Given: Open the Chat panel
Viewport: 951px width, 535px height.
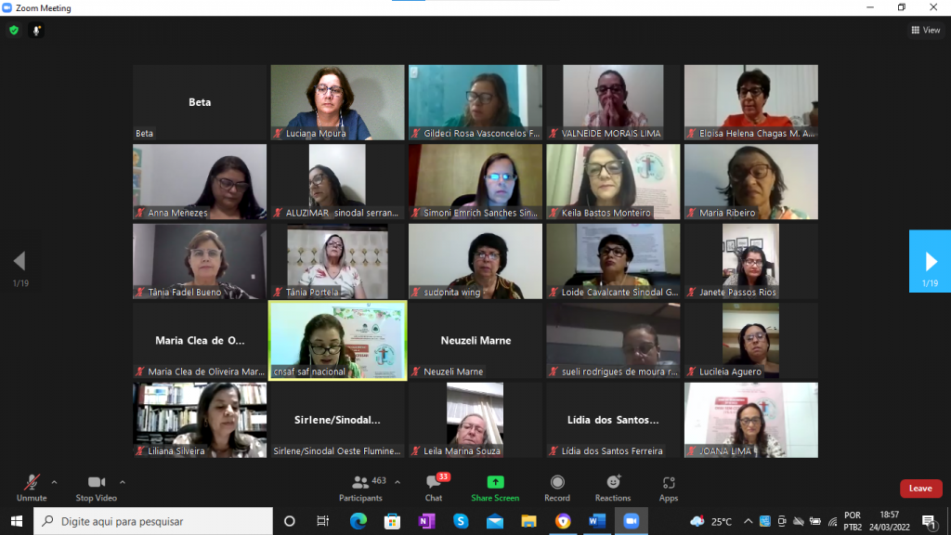Looking at the screenshot, I should click(x=434, y=486).
